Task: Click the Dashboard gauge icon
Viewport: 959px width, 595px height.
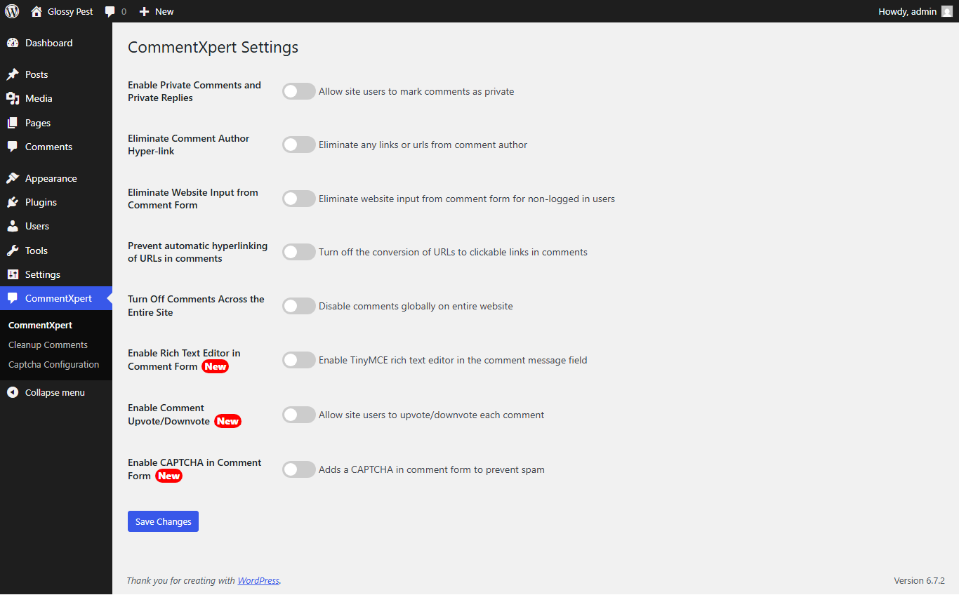Action: [13, 43]
